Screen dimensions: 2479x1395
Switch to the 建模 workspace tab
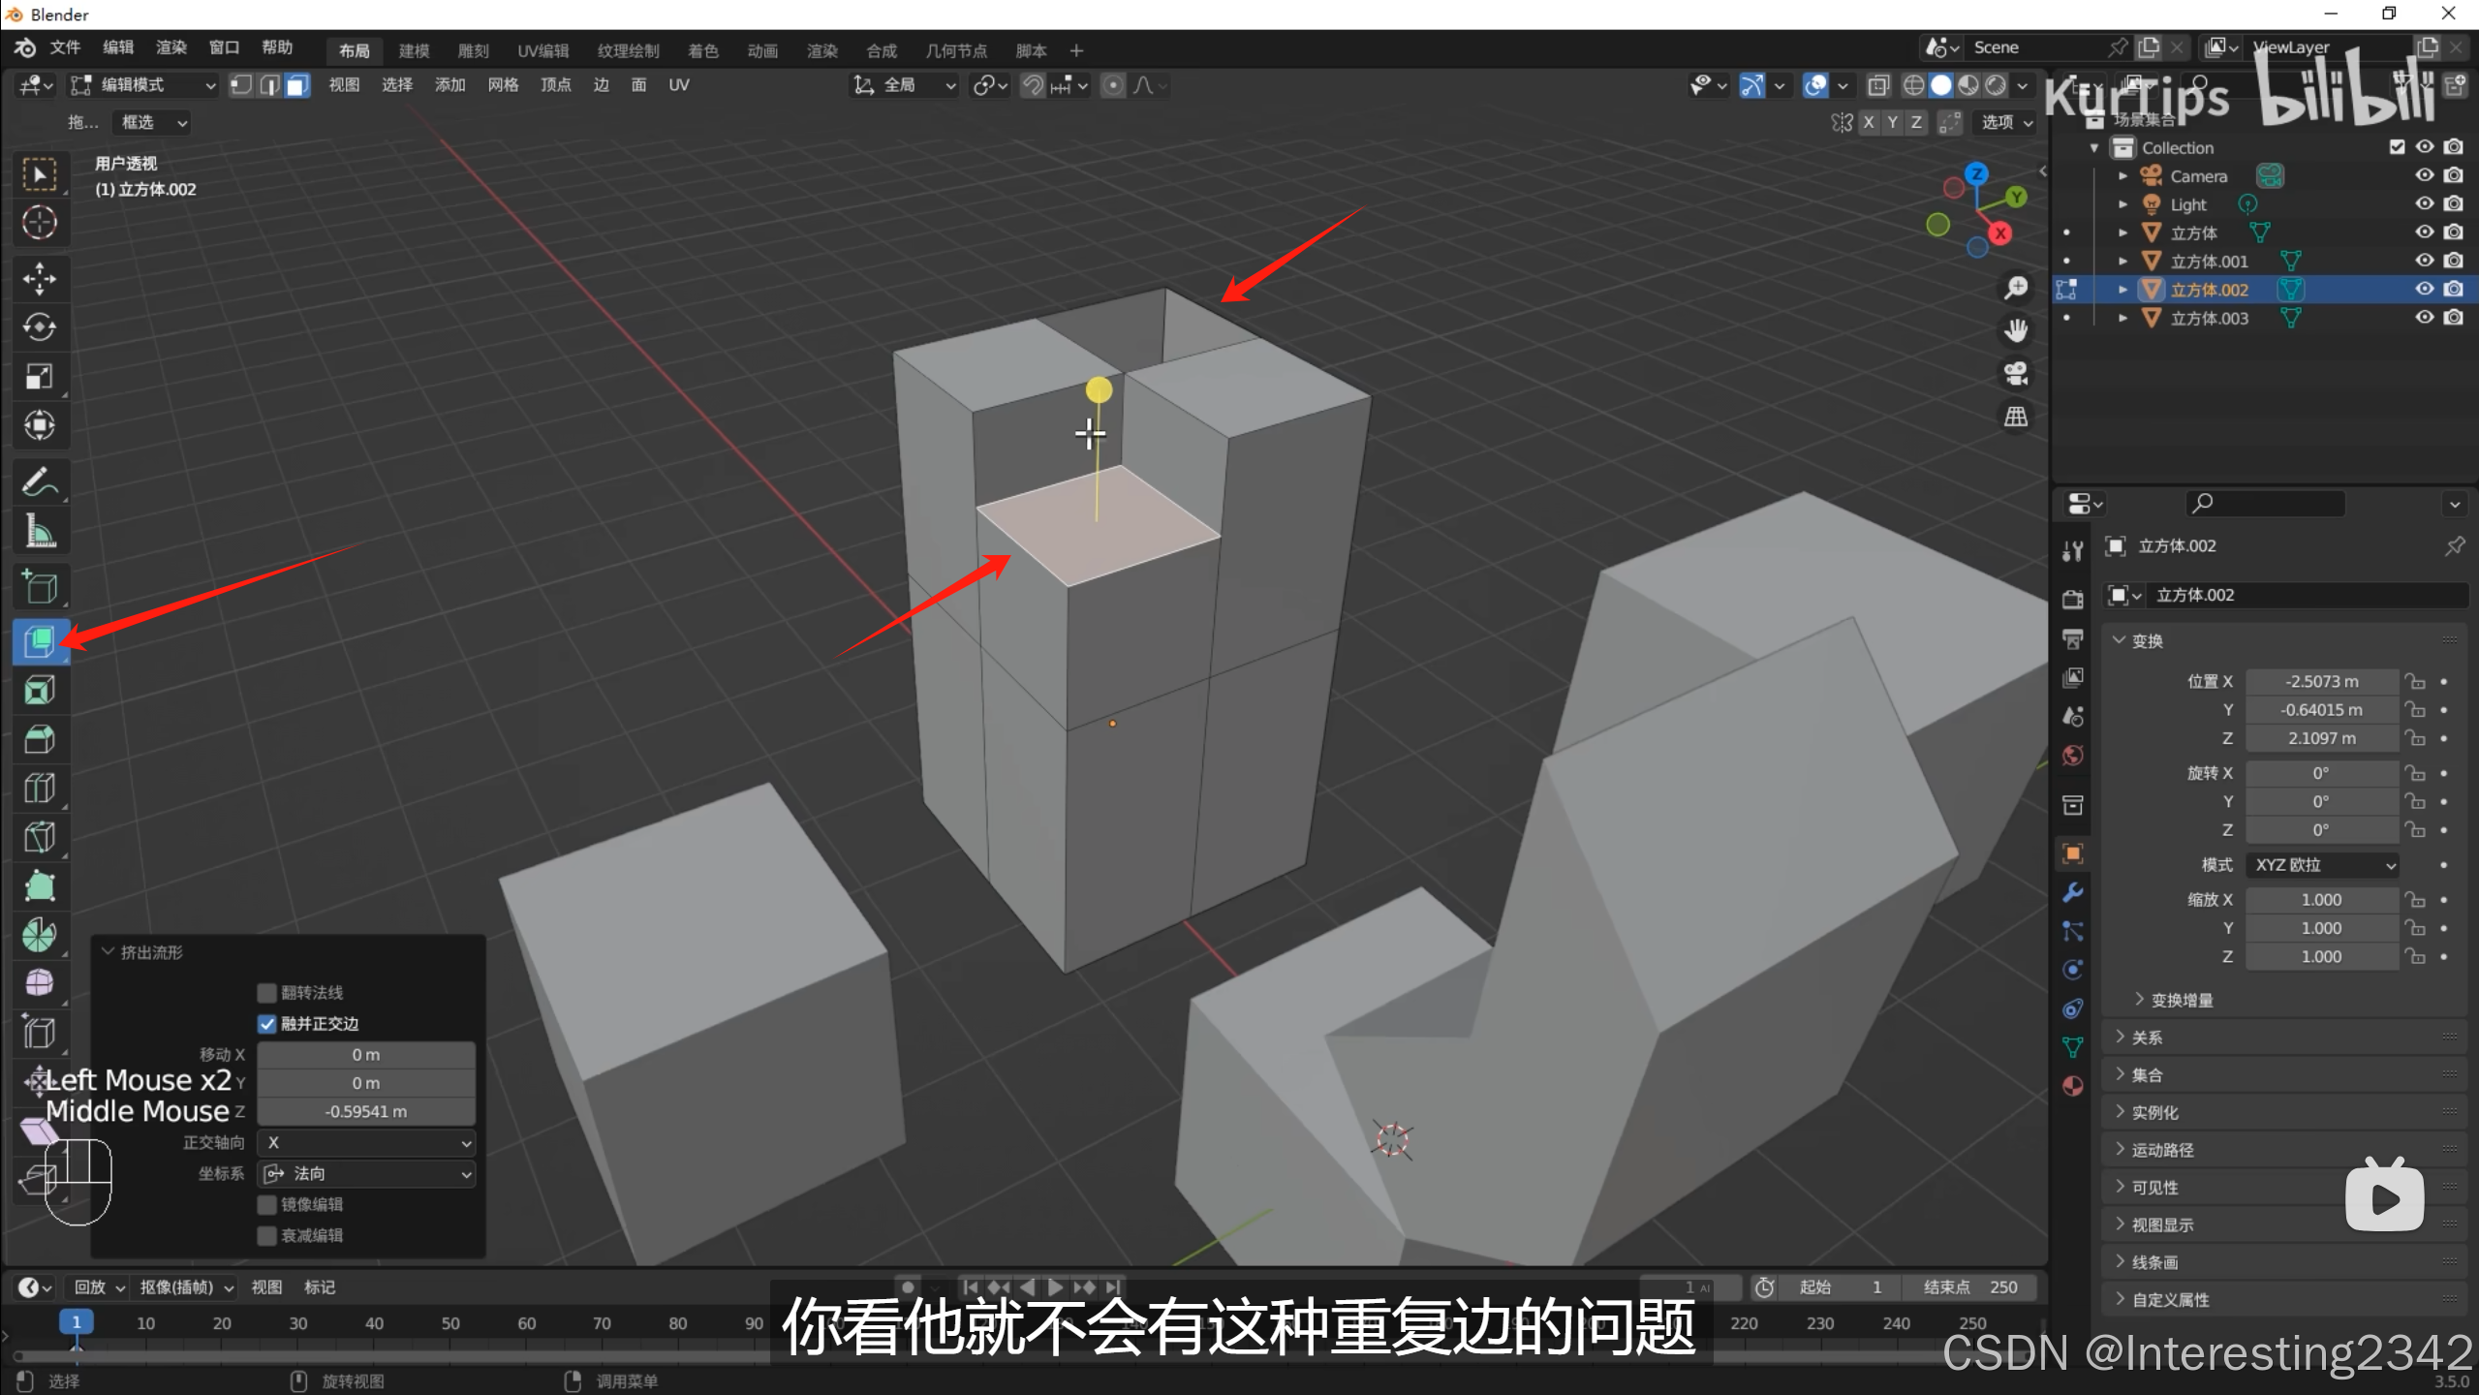pos(414,50)
